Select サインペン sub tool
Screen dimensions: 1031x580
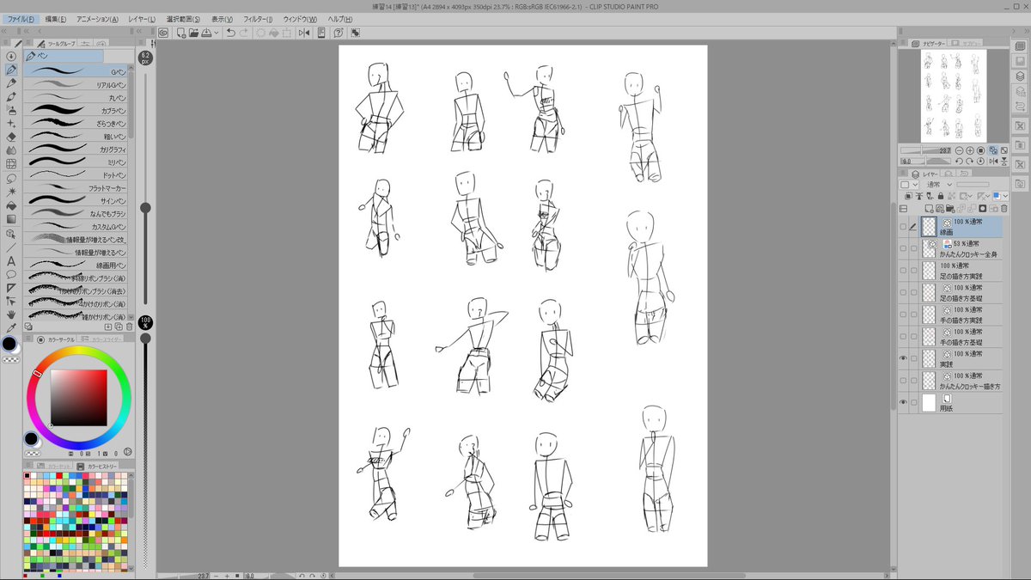(x=77, y=201)
